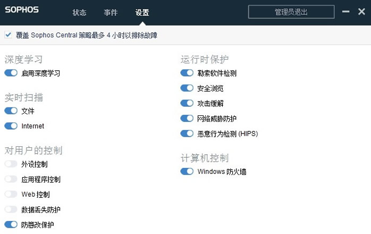Toggle Internet real-time scanning off
This screenshot has width=371, height=234.
(11, 126)
